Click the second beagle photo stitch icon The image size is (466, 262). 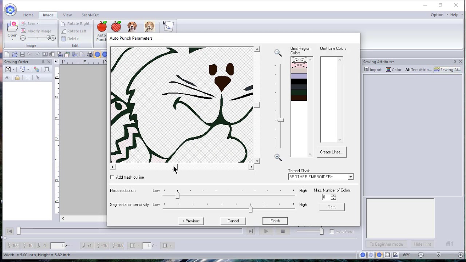[x=149, y=26]
